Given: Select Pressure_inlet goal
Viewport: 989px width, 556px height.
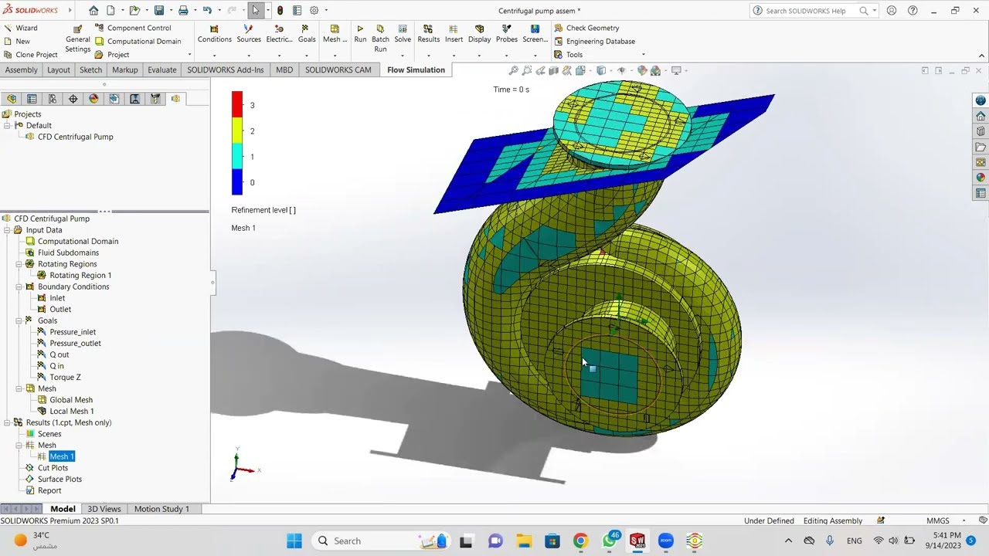Looking at the screenshot, I should tap(73, 332).
